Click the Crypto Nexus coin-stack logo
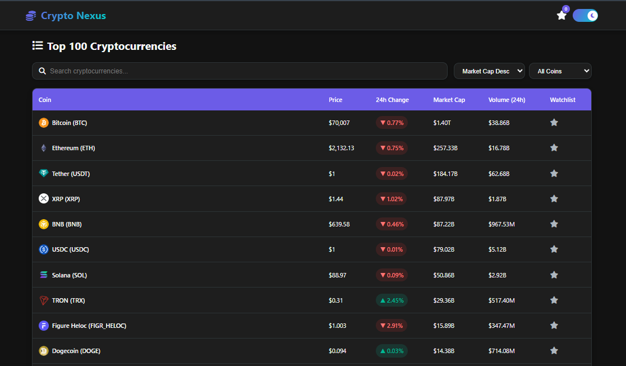Image resolution: width=626 pixels, height=366 pixels. point(30,15)
